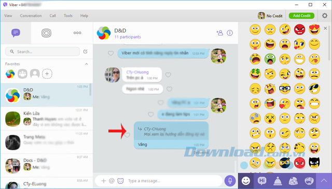
Task: Insert the nerd glasses emoticon
Action: coord(285,89)
